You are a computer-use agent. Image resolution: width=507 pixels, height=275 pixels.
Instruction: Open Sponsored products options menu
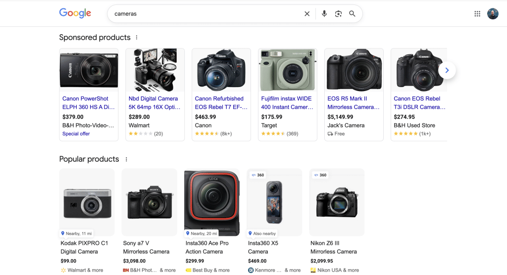click(x=137, y=38)
